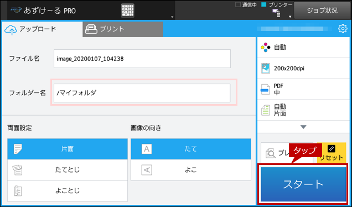Select たてとじ duplex binding option
The height and width of the screenshot is (207, 352).
point(68,170)
